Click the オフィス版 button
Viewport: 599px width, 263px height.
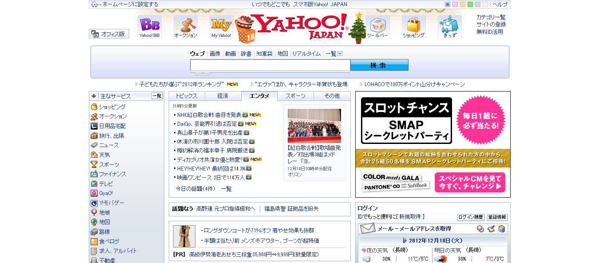109,34
